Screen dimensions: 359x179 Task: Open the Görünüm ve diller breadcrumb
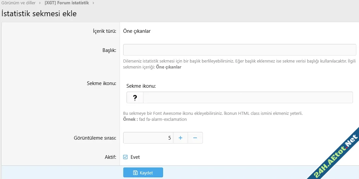click(x=19, y=3)
